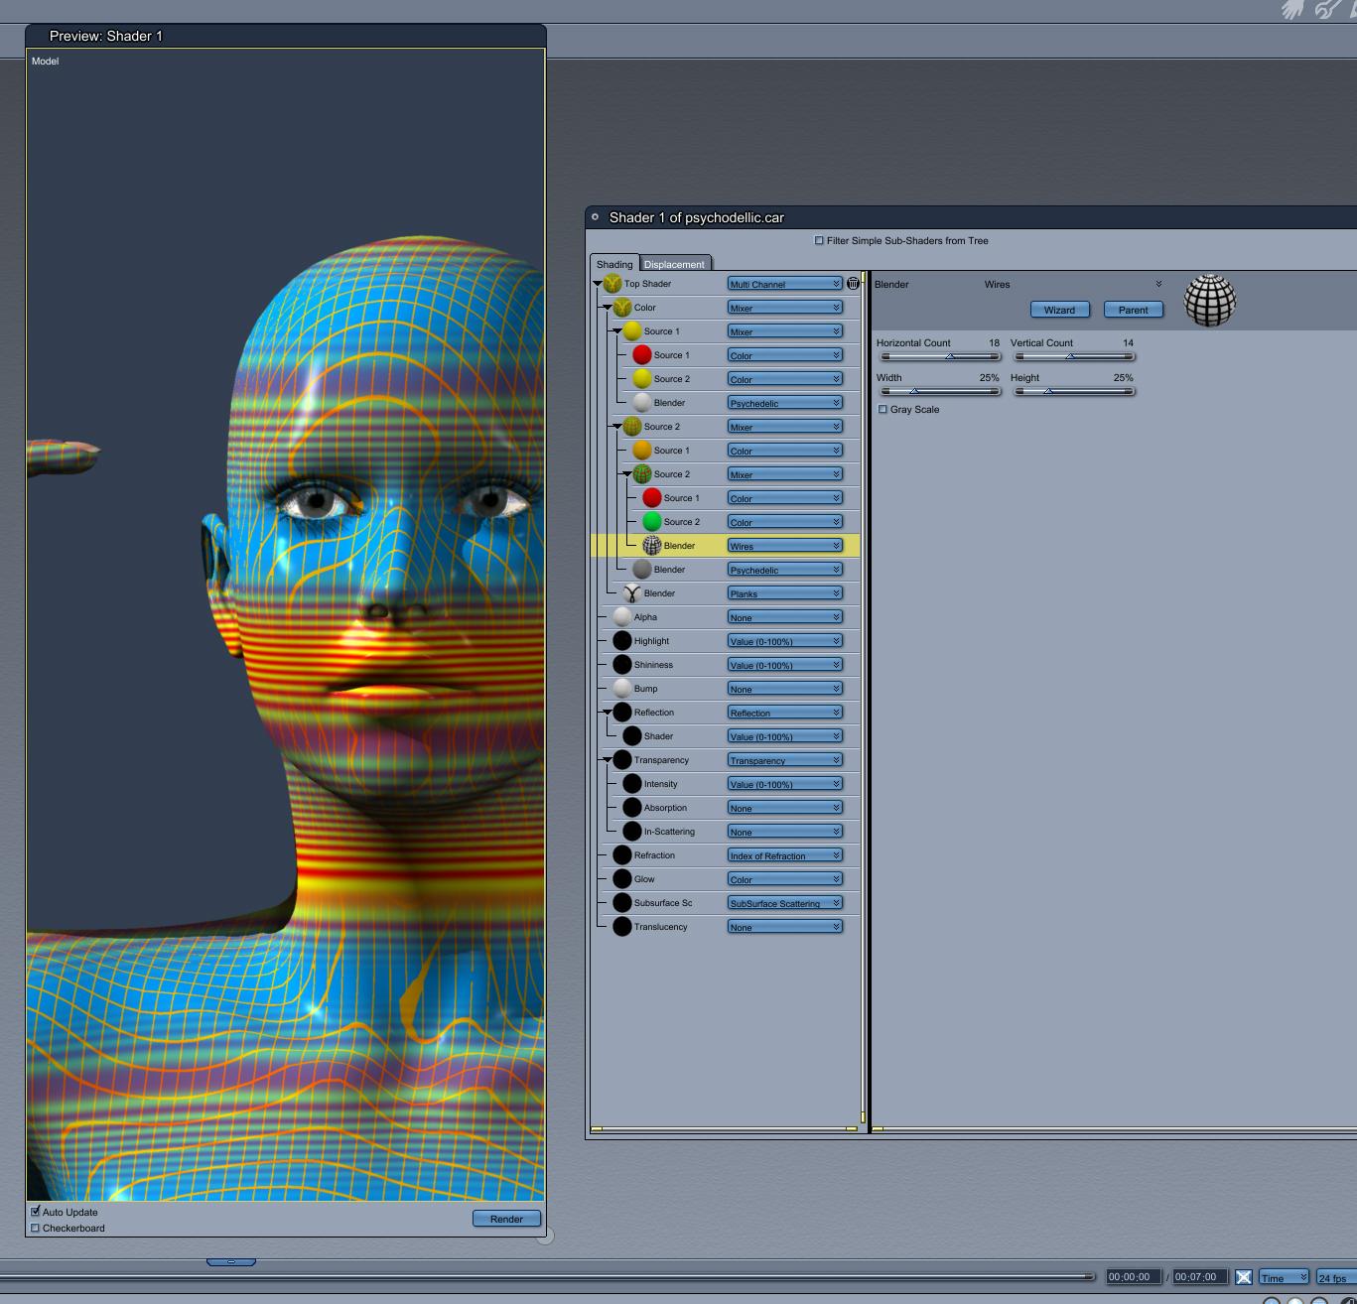Click the Render button in the Preview
The image size is (1357, 1304).
(506, 1219)
